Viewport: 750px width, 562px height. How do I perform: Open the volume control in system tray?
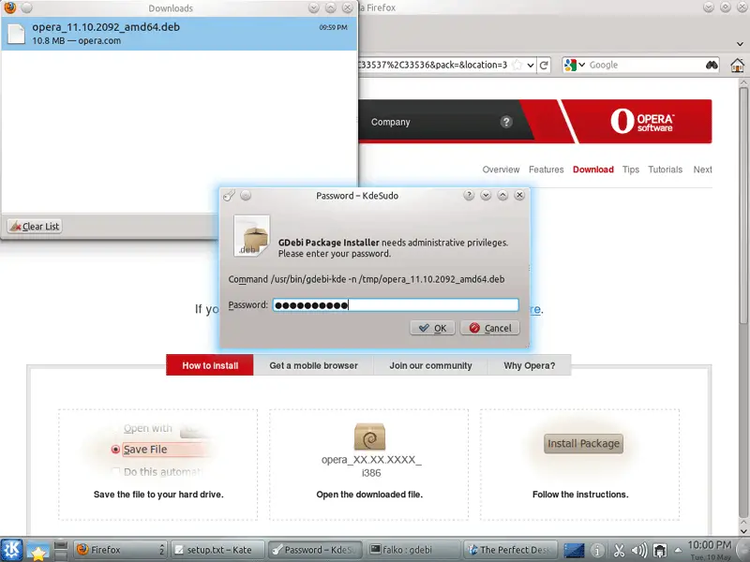[x=639, y=551]
